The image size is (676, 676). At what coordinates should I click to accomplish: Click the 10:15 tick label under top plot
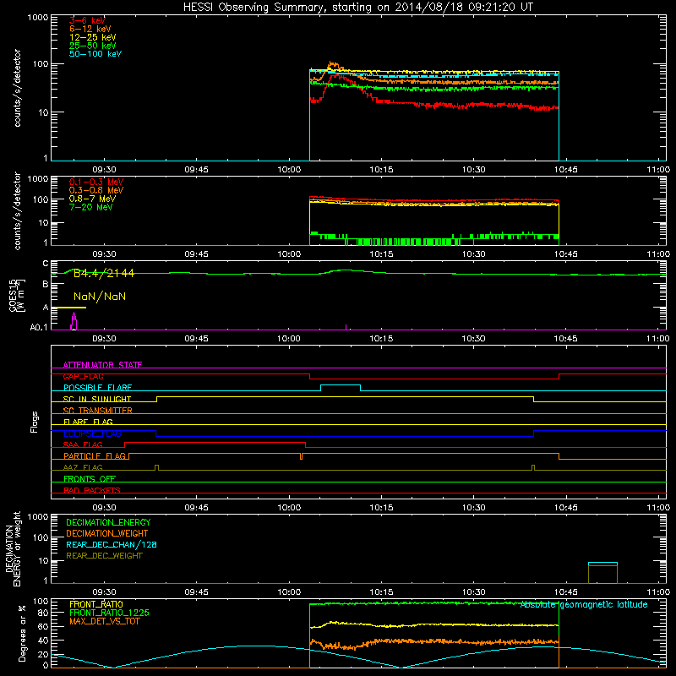382,170
